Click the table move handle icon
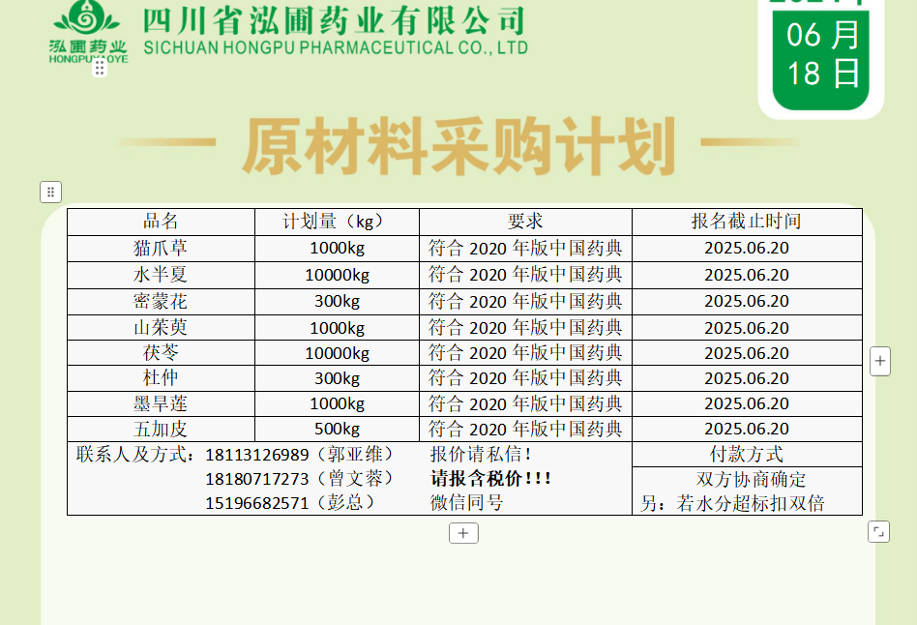 click(x=51, y=192)
